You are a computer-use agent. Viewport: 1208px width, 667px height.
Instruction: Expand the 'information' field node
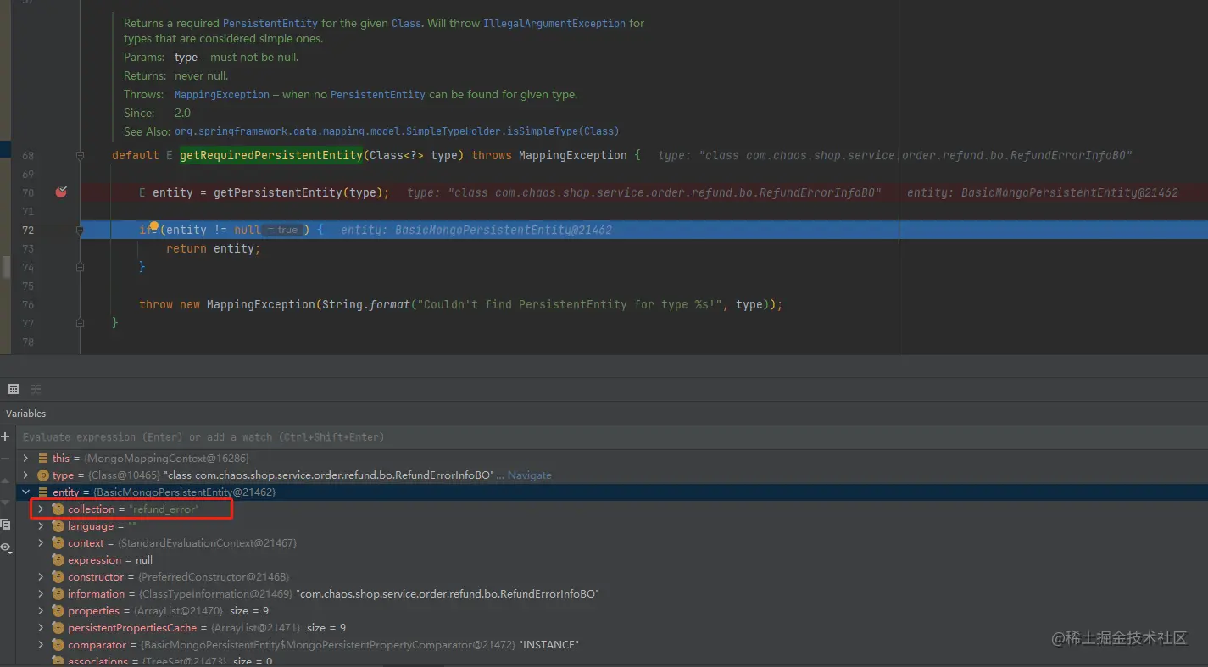41,594
